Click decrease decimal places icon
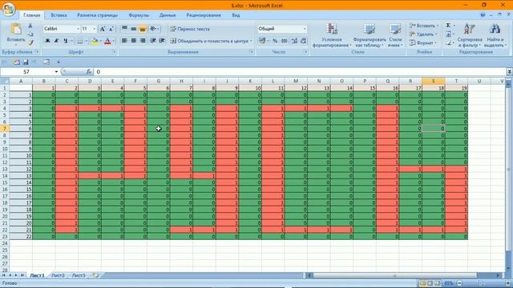The image size is (513, 288). click(303, 41)
